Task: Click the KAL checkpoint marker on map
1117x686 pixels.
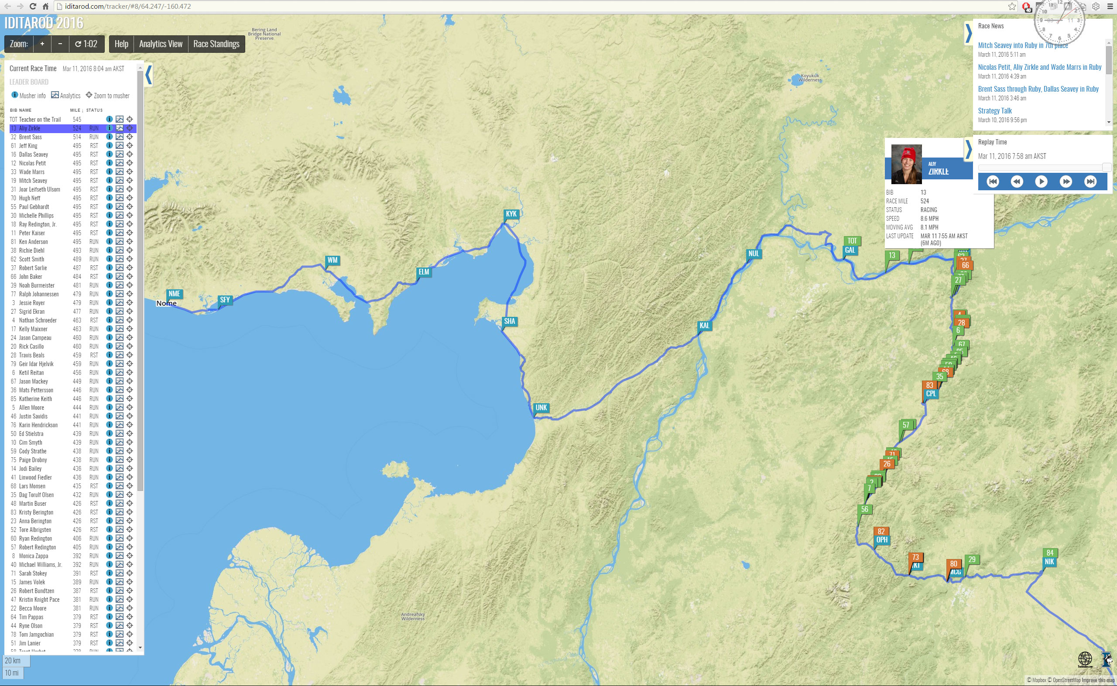Action: (704, 325)
